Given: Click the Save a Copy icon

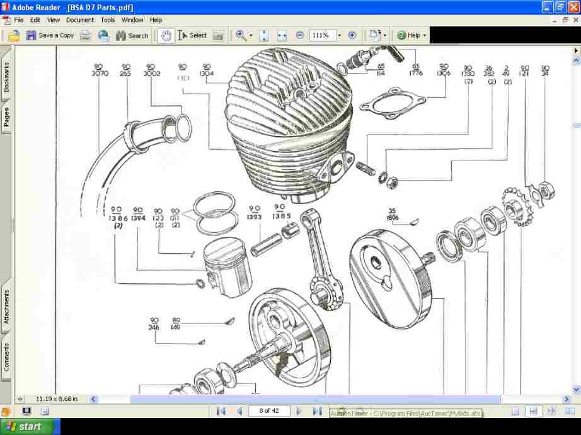Looking at the screenshot, I should 30,35.
